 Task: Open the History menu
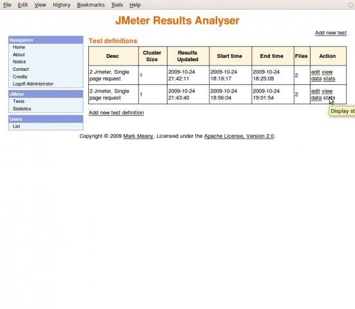[62, 5]
